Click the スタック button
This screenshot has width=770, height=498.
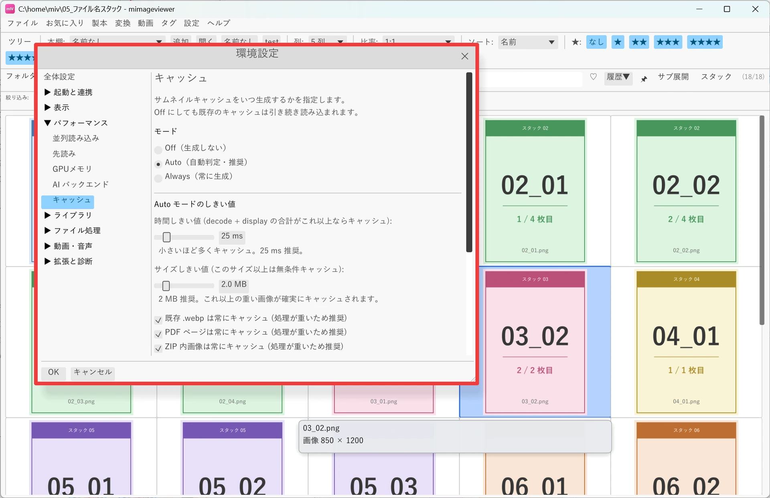pos(716,77)
